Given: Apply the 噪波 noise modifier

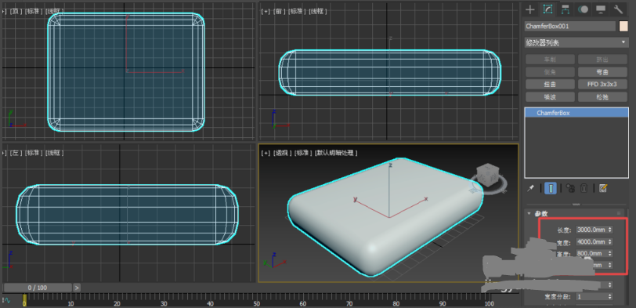Looking at the screenshot, I should point(550,97).
